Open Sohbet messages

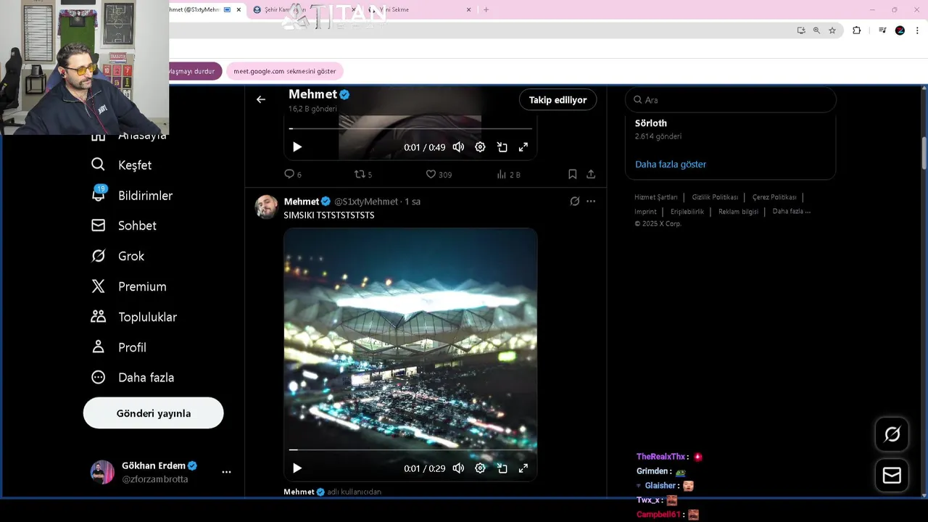pos(124,225)
